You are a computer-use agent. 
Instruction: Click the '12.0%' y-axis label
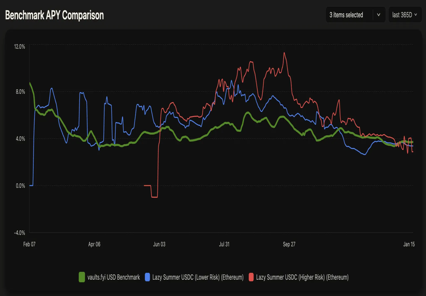pyautogui.click(x=20, y=46)
